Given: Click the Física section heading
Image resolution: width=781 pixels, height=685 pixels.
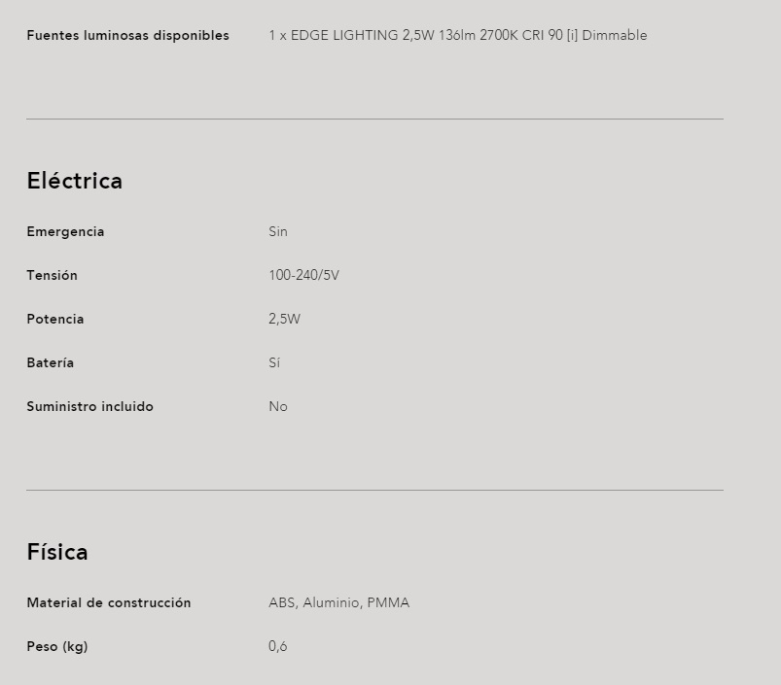Looking at the screenshot, I should coord(57,552).
